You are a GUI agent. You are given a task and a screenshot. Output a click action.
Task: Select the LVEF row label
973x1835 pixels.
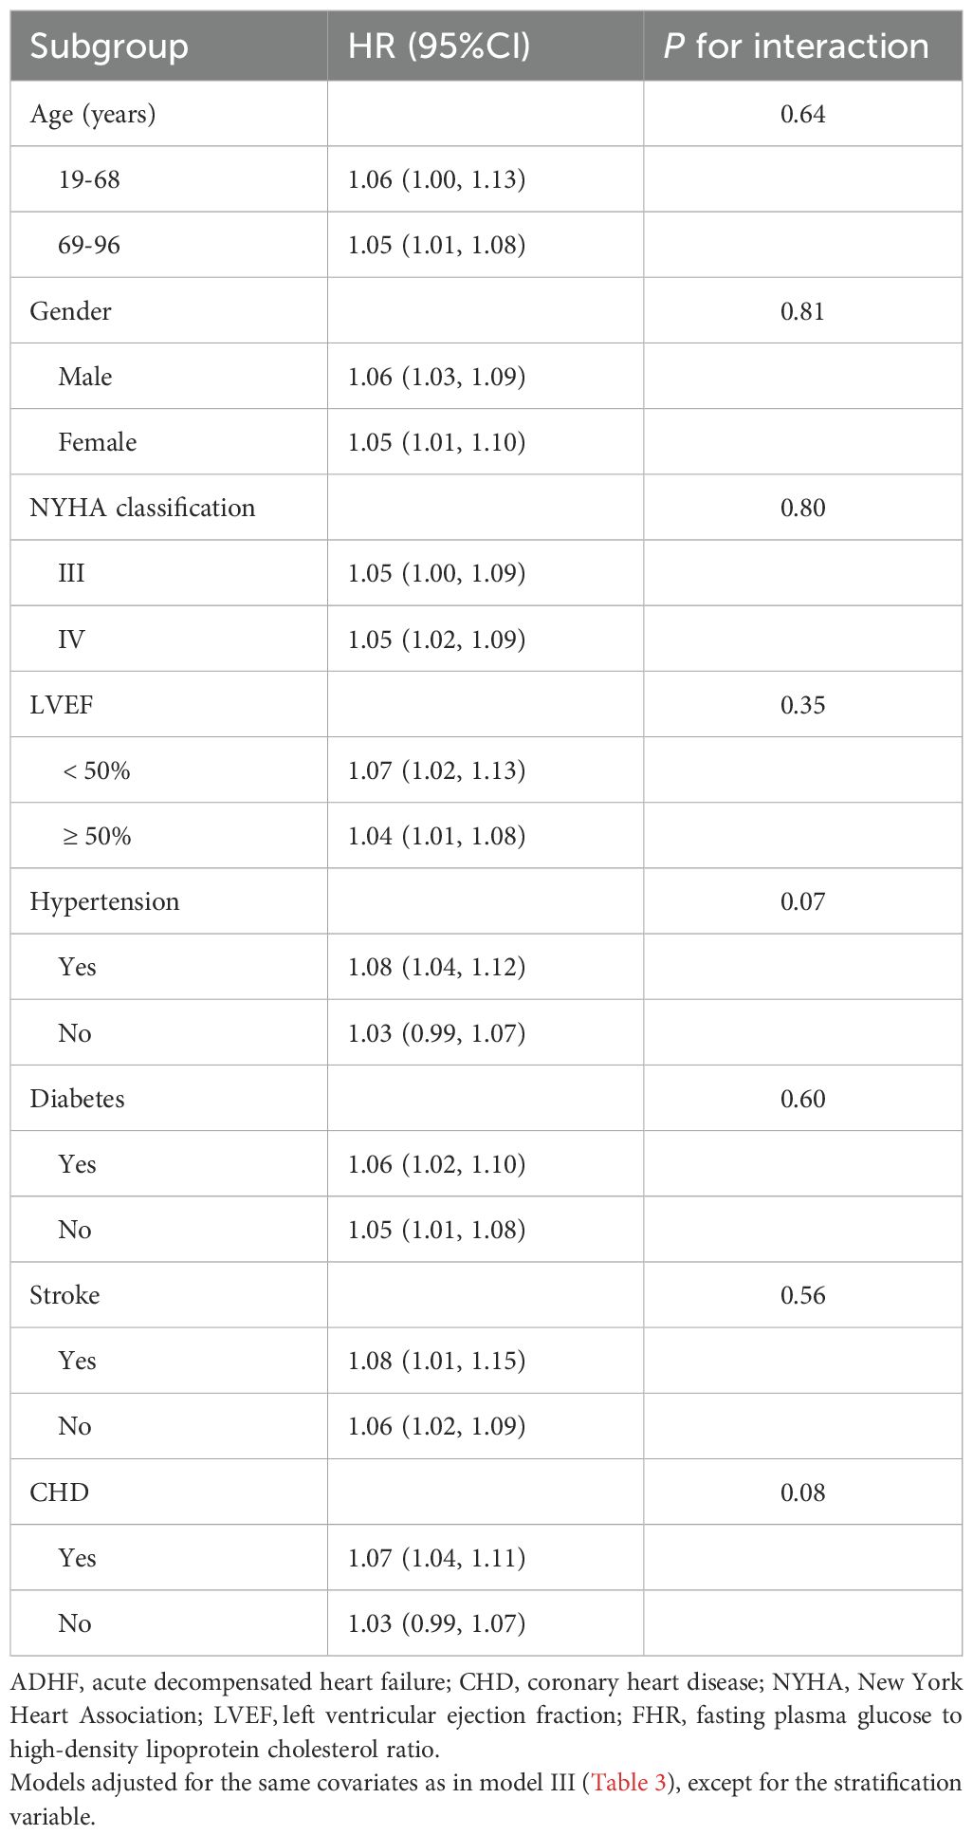coord(62,705)
